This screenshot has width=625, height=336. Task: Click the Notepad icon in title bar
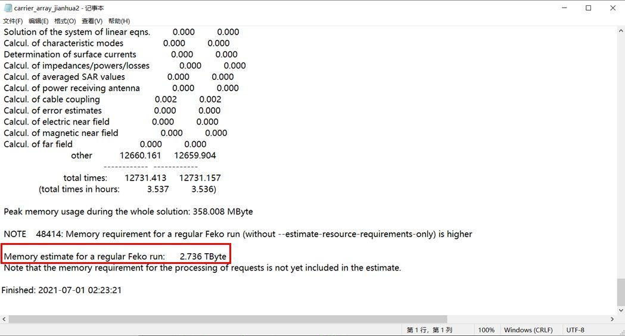coord(8,8)
